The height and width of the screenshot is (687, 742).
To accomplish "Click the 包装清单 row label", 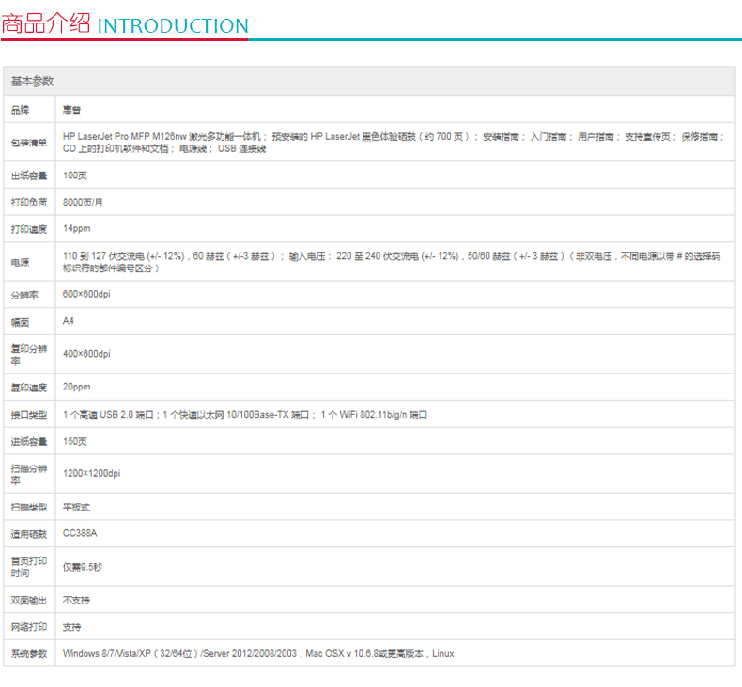I will pyautogui.click(x=29, y=143).
